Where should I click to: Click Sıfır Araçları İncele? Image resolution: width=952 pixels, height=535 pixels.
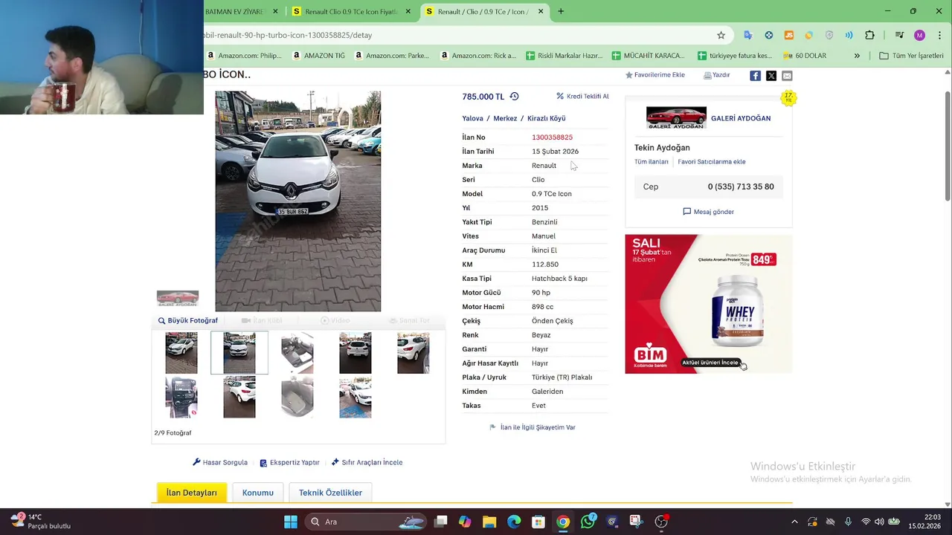click(367, 462)
